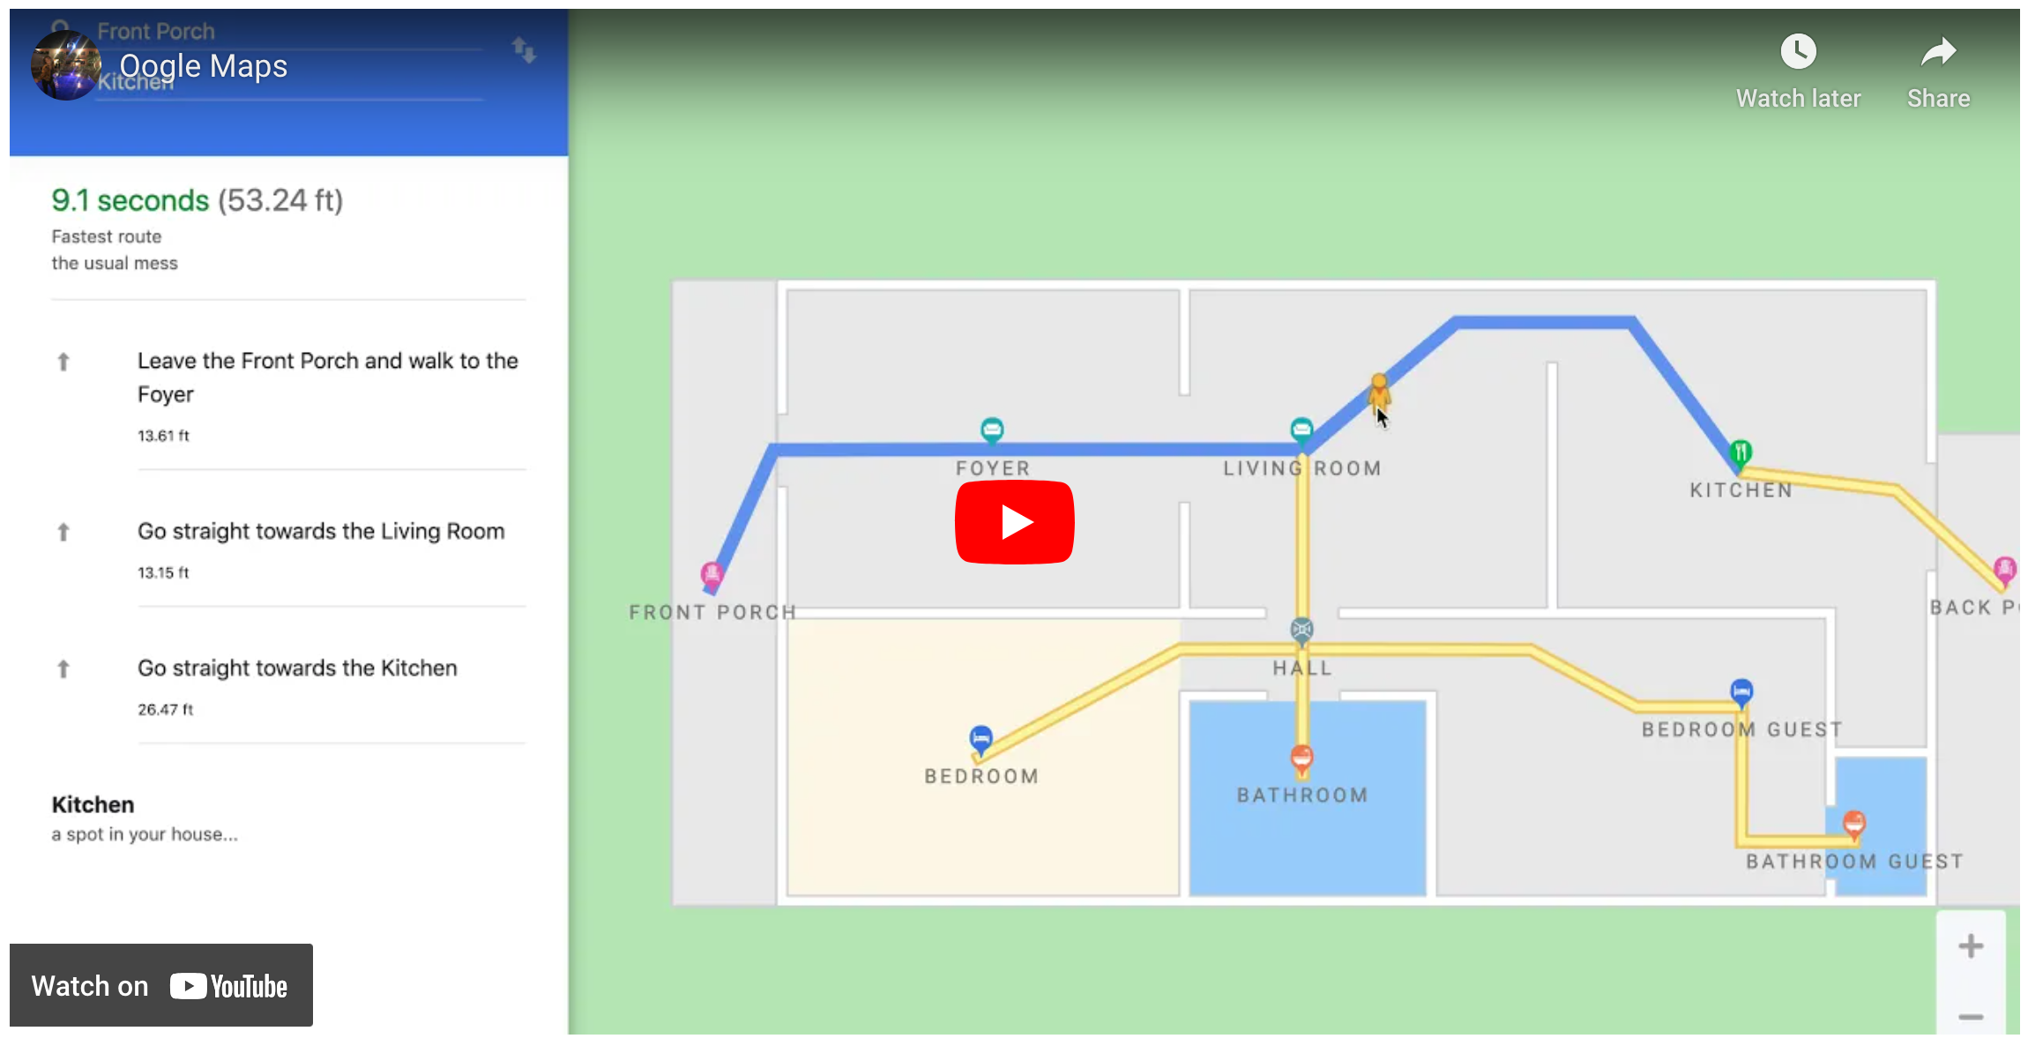Open the Oogle Maps video title
Screen dimensions: 2028x1046
pyautogui.click(x=204, y=66)
